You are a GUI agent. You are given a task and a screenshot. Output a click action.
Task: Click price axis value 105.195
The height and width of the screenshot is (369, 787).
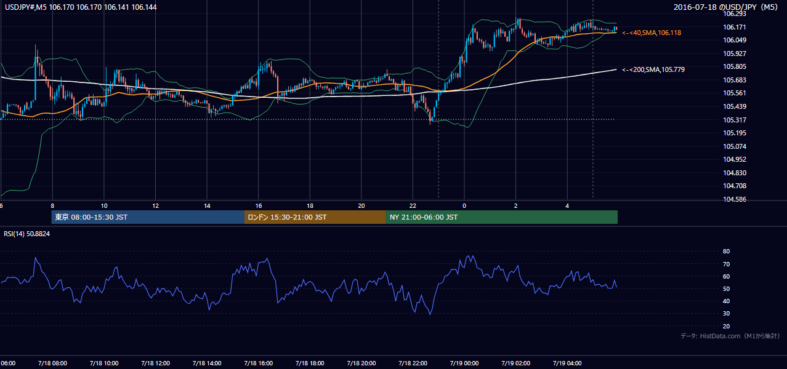pos(735,133)
